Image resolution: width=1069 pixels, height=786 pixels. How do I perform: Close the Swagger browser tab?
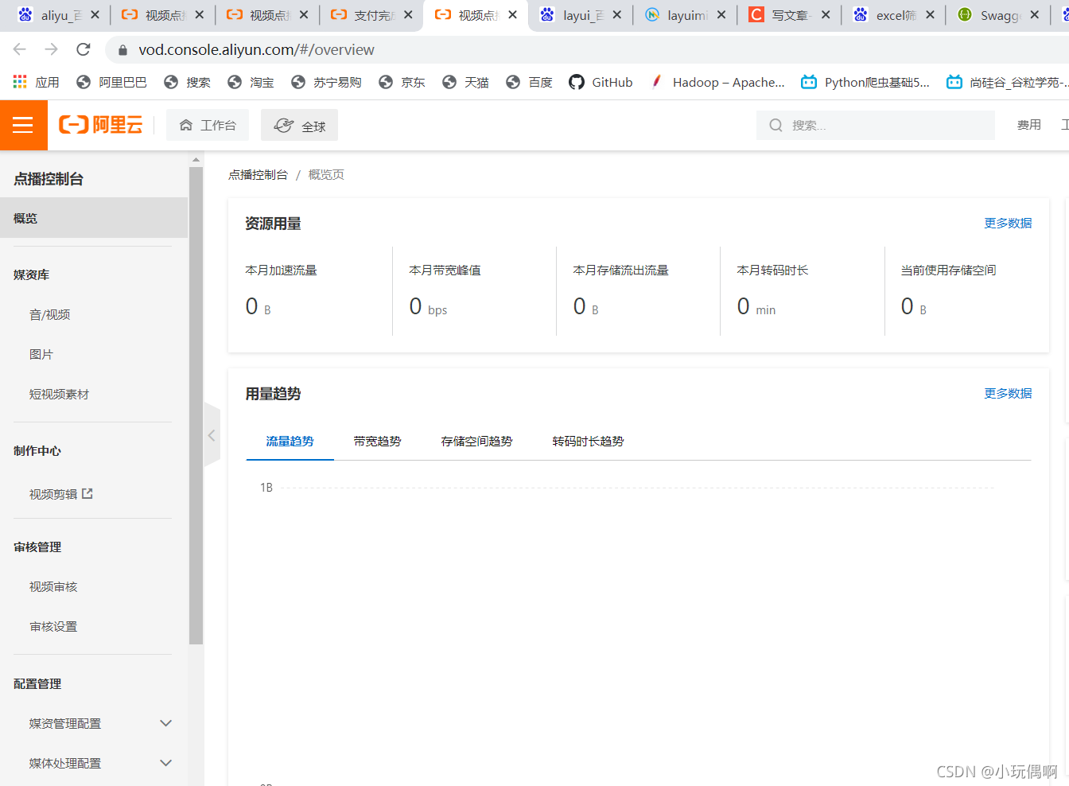1034,14
